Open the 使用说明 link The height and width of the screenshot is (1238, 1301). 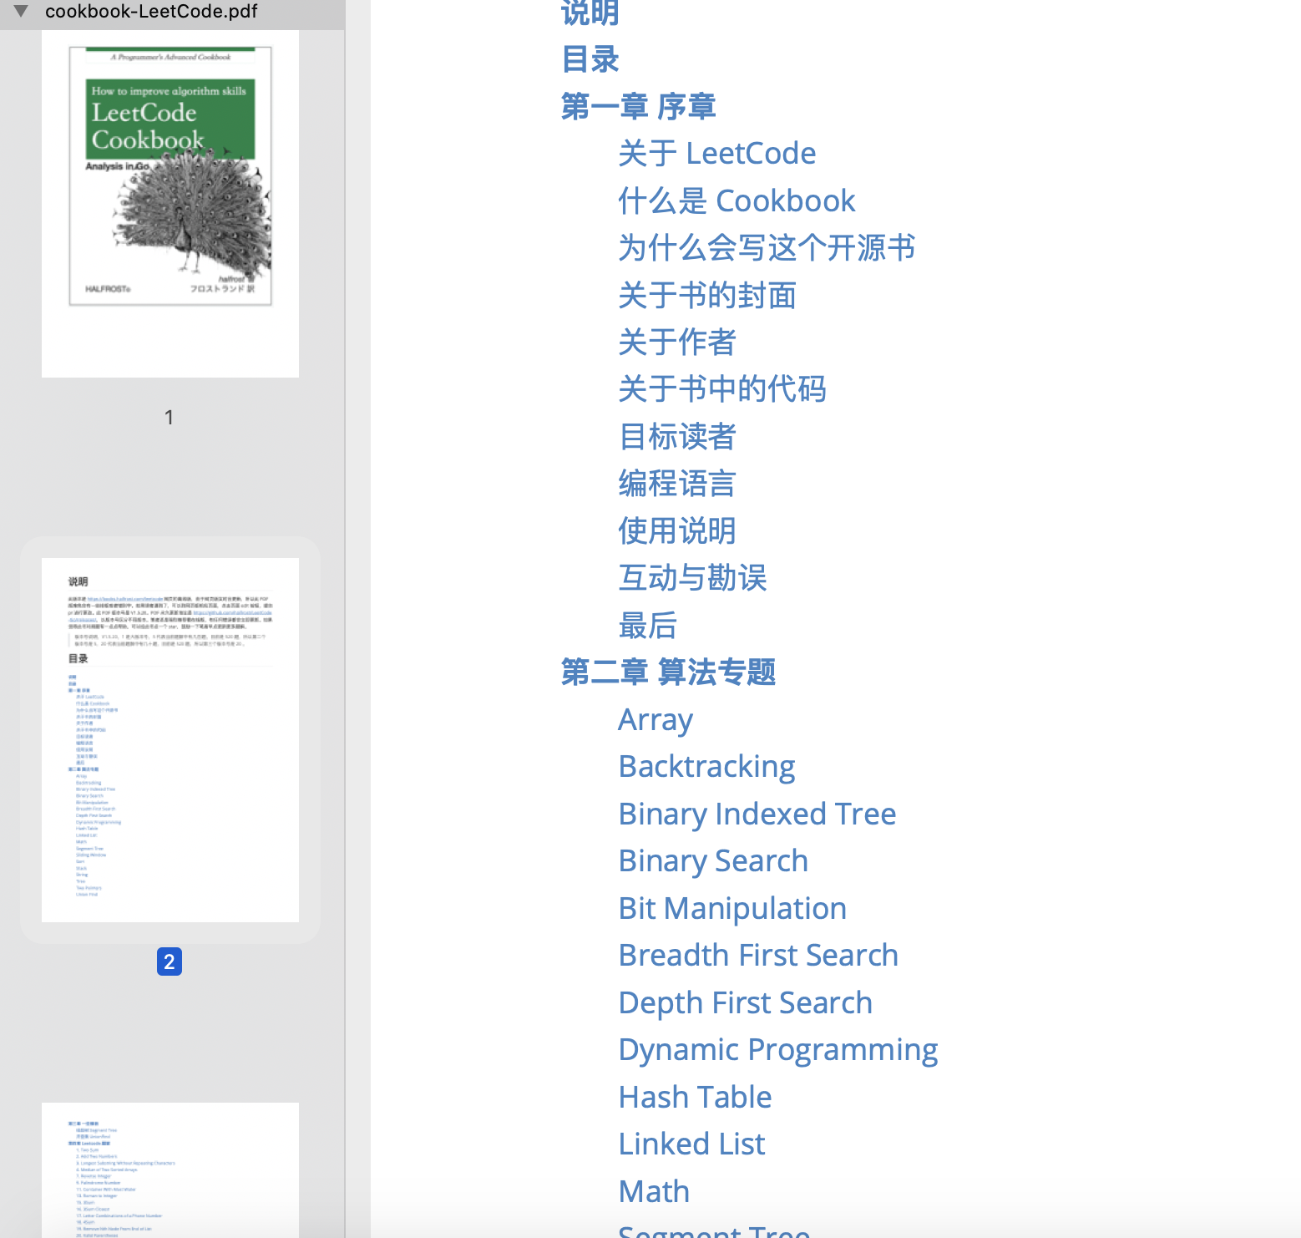click(678, 531)
